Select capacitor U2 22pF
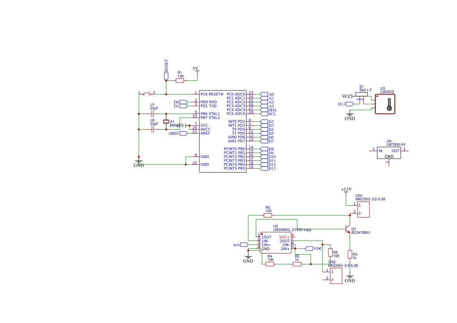The width and height of the screenshot is (457, 323). point(152,130)
